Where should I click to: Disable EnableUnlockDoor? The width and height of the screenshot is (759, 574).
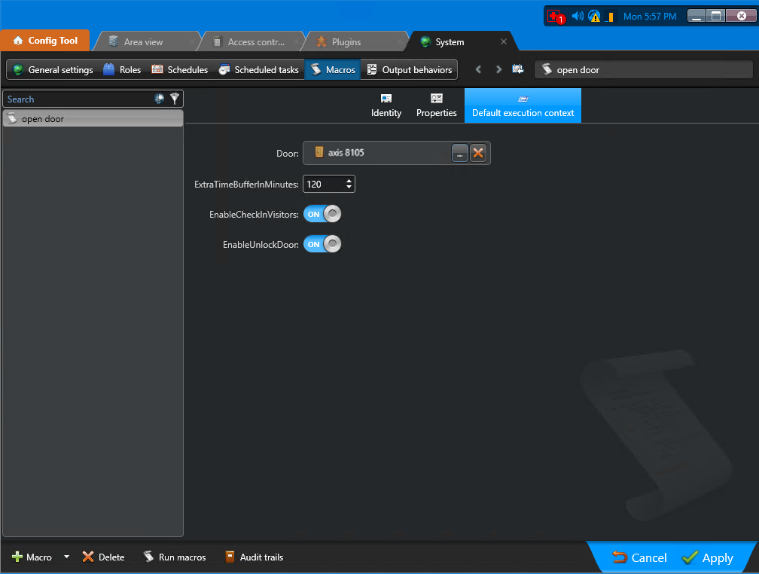(x=322, y=243)
